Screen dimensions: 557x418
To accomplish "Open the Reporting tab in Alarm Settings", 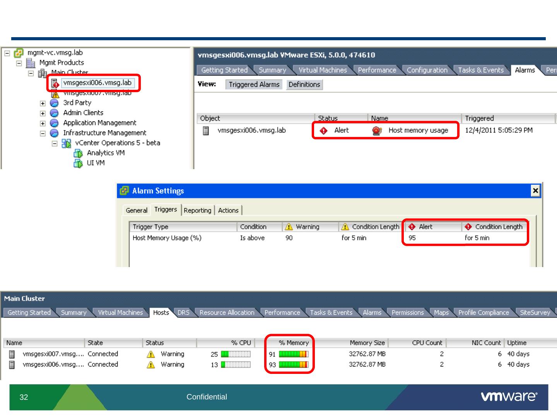I will pos(197,210).
